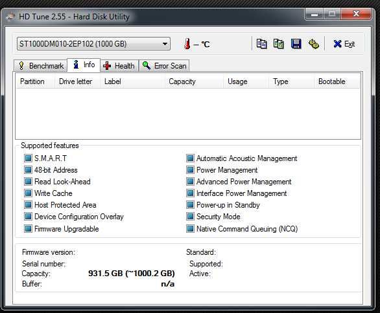Open the options wrench icon

[x=314, y=44]
